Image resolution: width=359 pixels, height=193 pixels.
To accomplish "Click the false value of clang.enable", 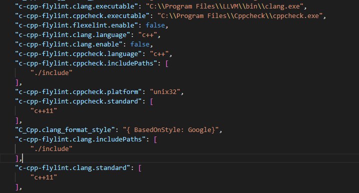I will [140, 44].
